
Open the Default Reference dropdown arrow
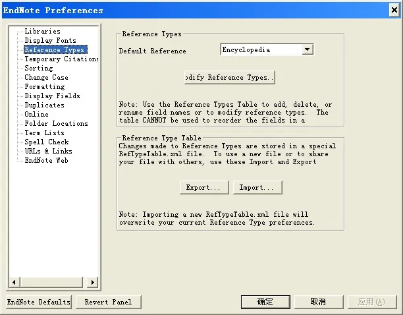click(307, 49)
